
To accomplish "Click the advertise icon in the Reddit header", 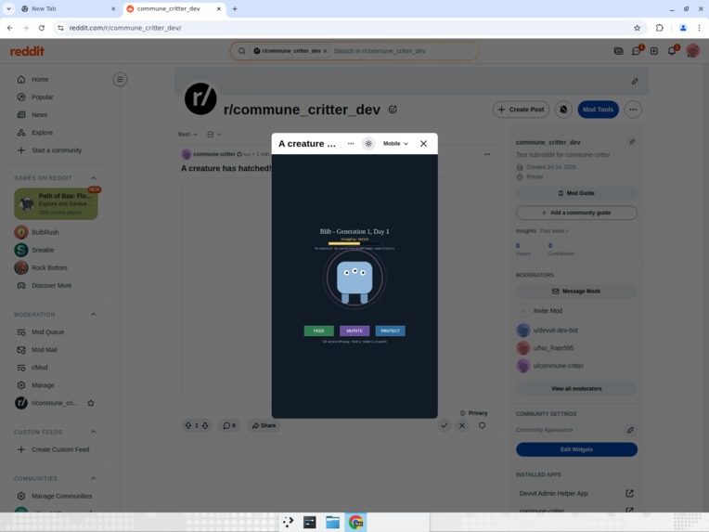I will tap(619, 51).
